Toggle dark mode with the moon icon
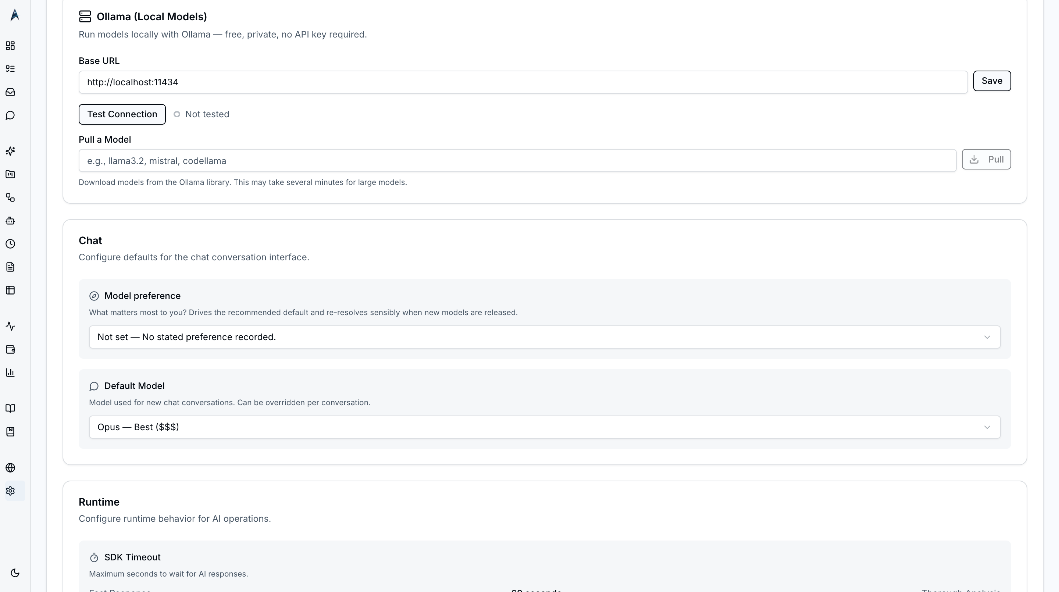This screenshot has height=592, width=1059. coord(15,573)
